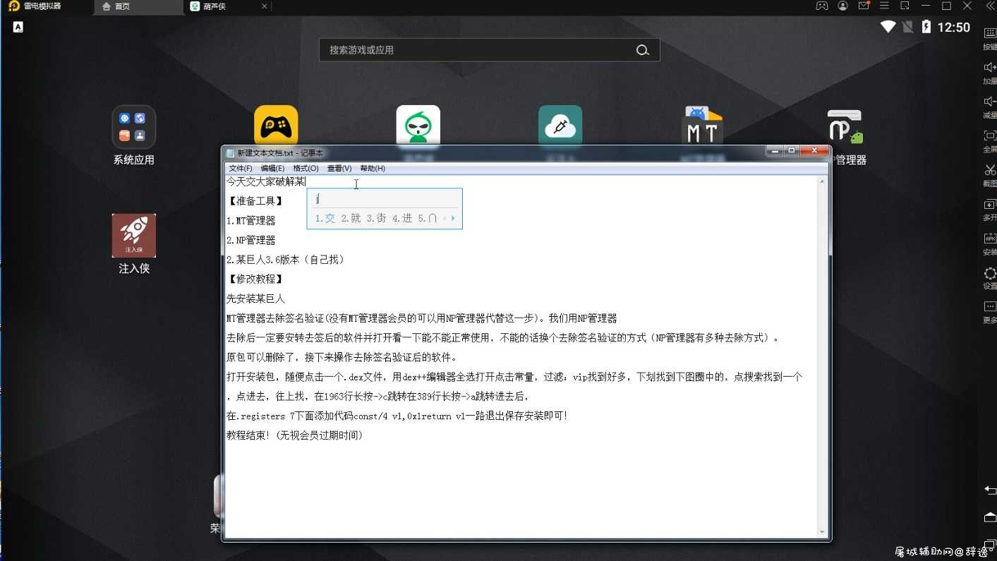The height and width of the screenshot is (561, 997).
Task: Click the 搜索游戏或应用 search field
Action: coord(489,50)
